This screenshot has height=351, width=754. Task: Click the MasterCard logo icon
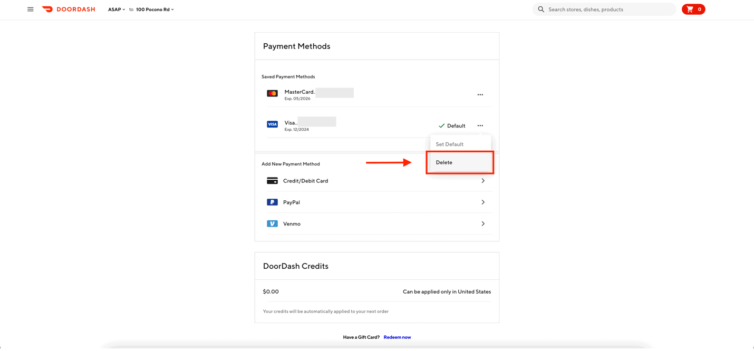tap(272, 93)
